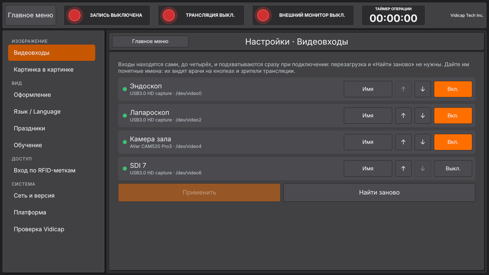Viewport: 489px width, 275px height.
Task: Click Найти заново button
Action: click(x=379, y=193)
